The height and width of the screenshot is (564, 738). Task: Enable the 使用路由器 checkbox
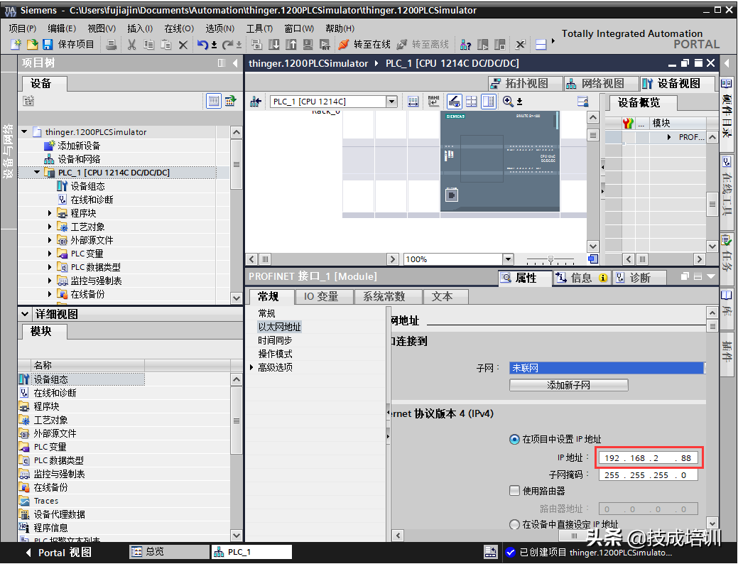point(515,491)
